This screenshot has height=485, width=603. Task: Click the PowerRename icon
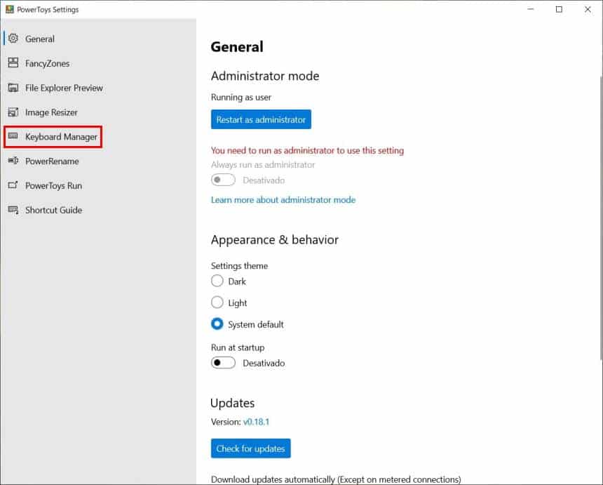13,161
